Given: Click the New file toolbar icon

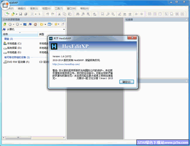Looking at the screenshot, I should tap(6, 14).
